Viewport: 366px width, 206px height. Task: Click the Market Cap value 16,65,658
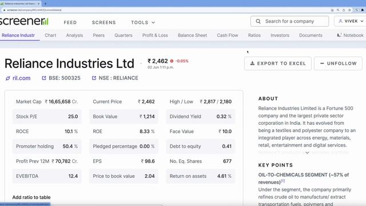coord(59,102)
